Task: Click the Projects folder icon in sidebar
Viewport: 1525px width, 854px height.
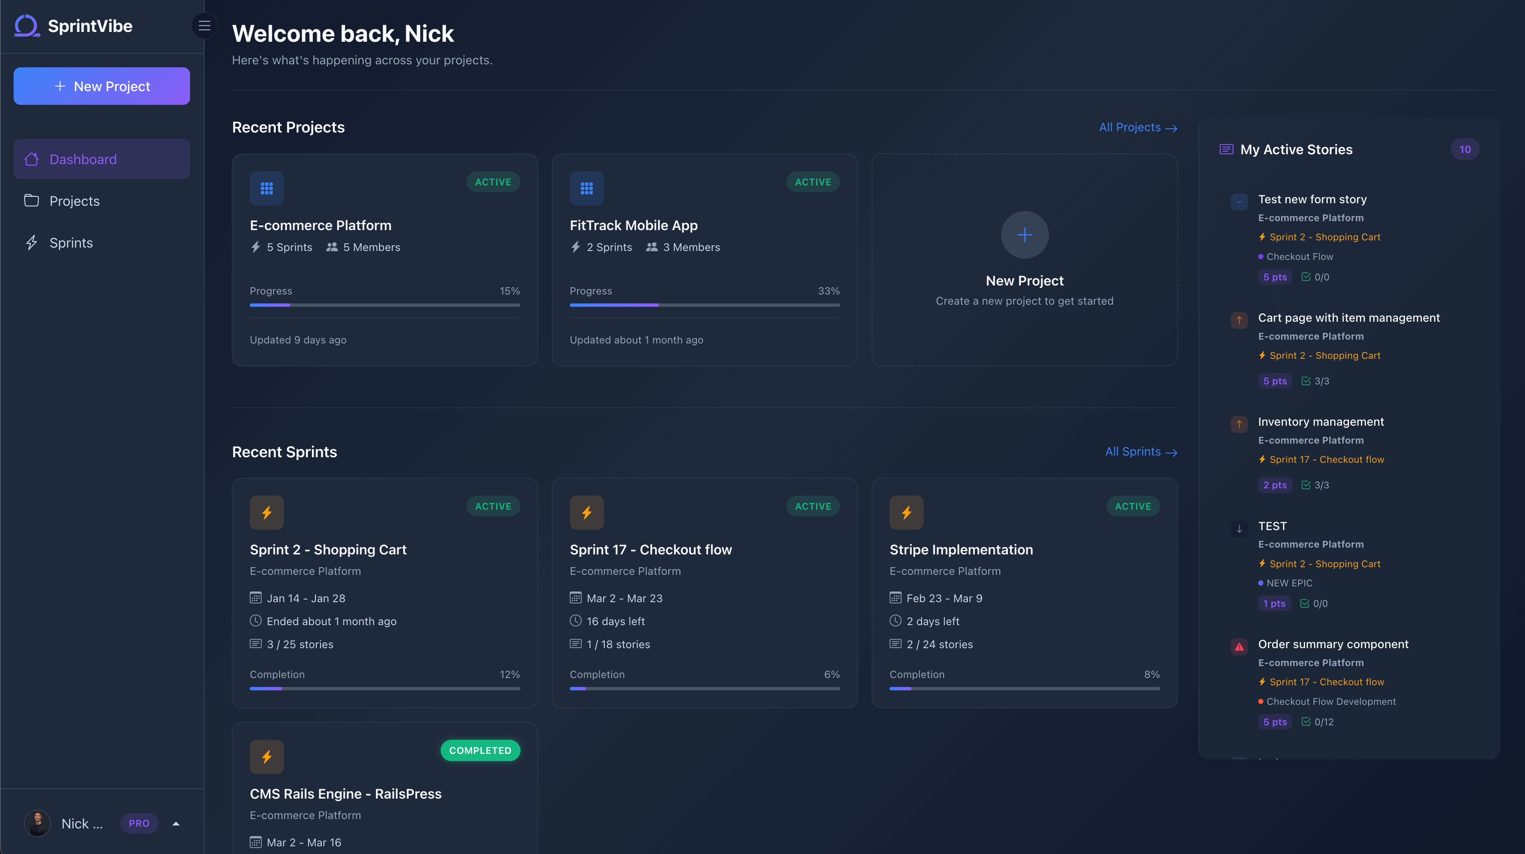Action: (x=32, y=201)
